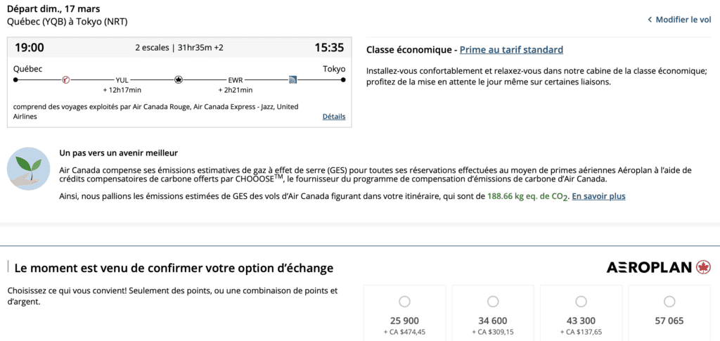Select the 25 900 points option
The width and height of the screenshot is (720, 341).
point(404,302)
